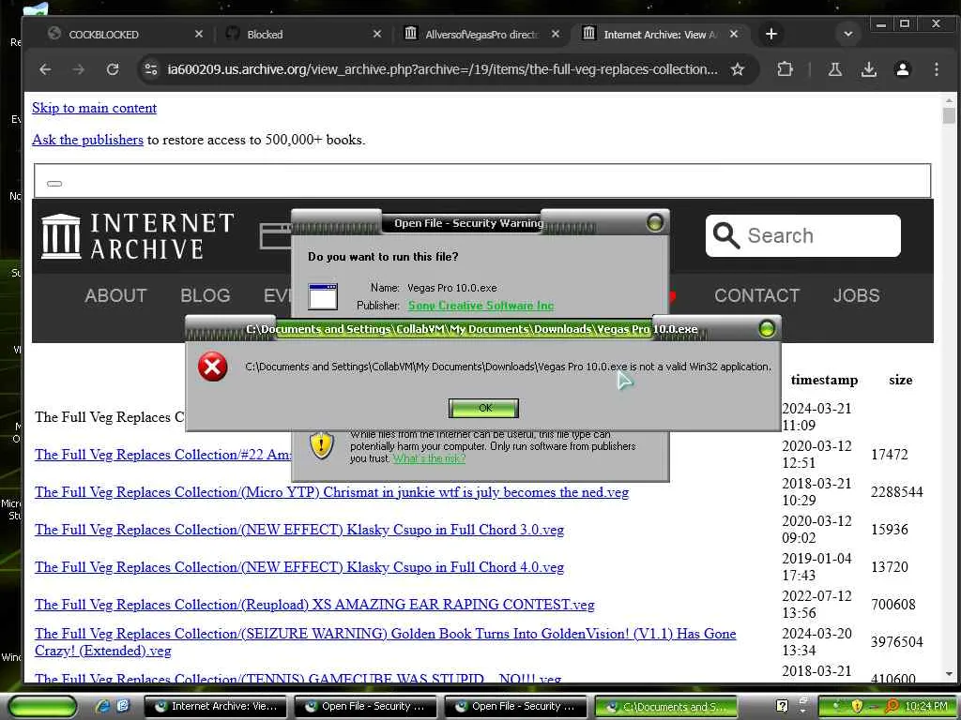Open the yellow security shield tray icon
This screenshot has height=720, width=961.
point(857,706)
